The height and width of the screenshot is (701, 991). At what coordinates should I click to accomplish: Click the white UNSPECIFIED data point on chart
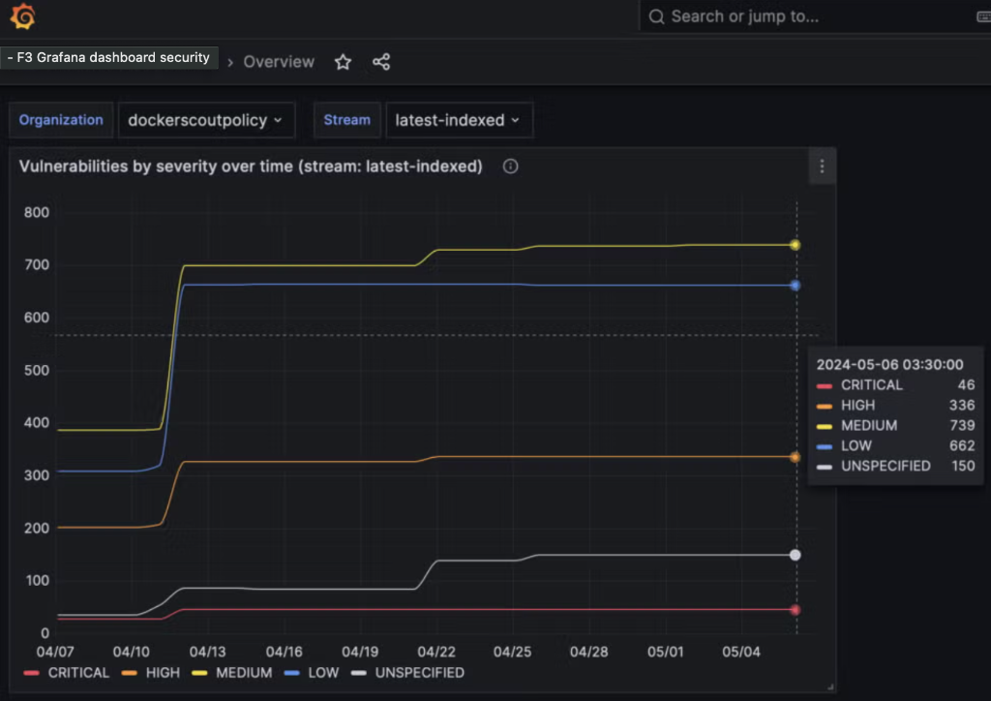coord(796,555)
